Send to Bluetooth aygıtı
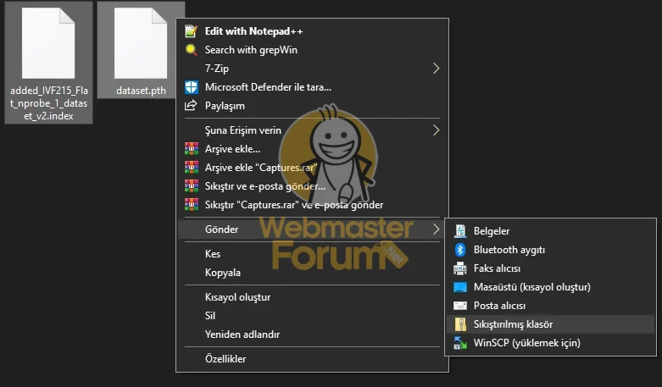662x387 pixels. tap(550, 250)
